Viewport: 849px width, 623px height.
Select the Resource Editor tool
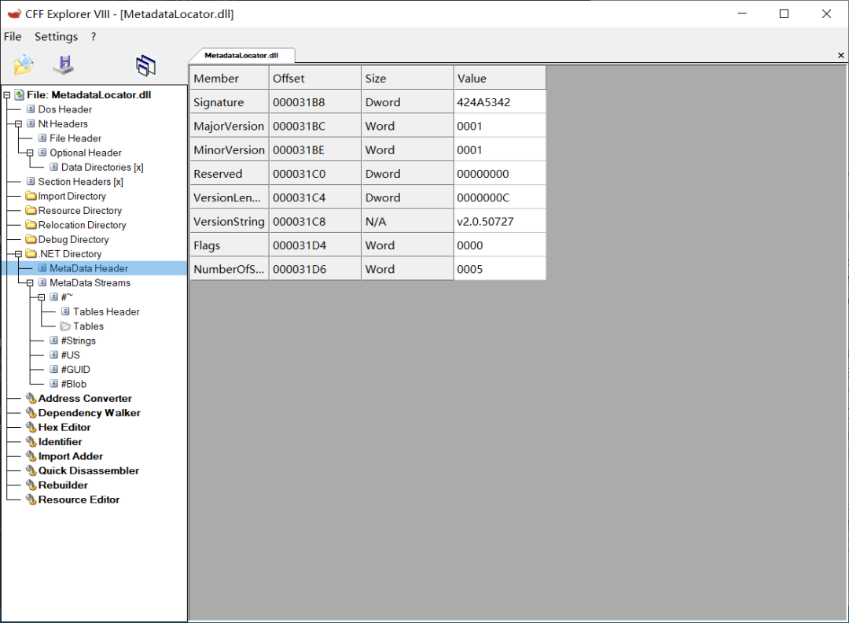pos(79,500)
